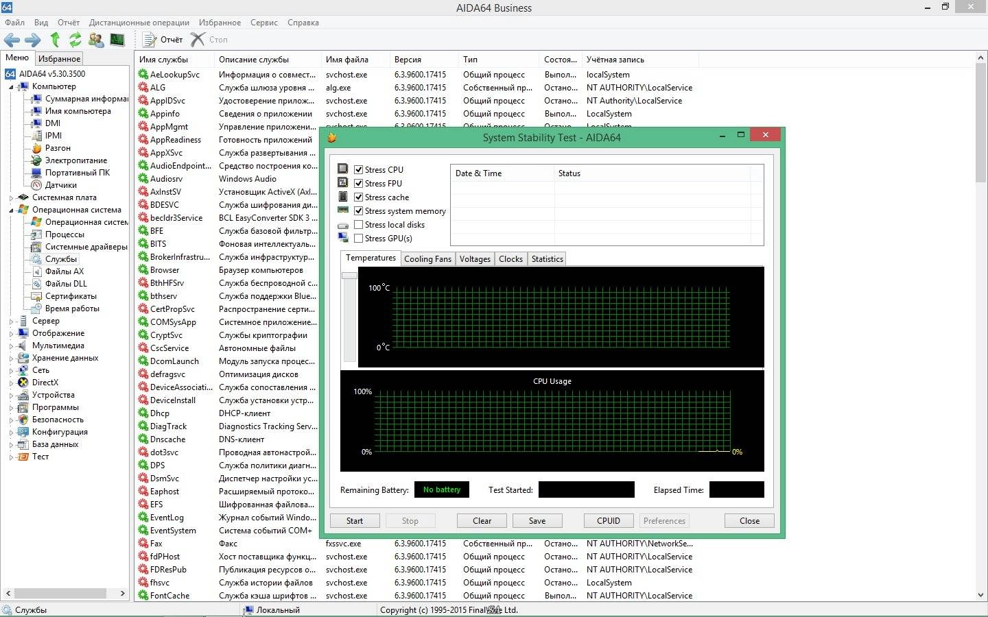Screen dimensions: 988x617
Task: Click the Clear button
Action: pos(482,521)
